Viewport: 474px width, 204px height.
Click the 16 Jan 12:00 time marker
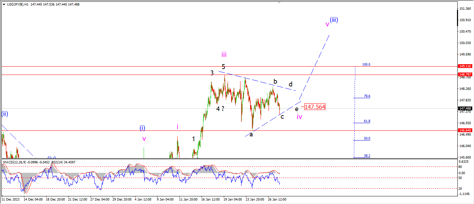tap(211, 199)
